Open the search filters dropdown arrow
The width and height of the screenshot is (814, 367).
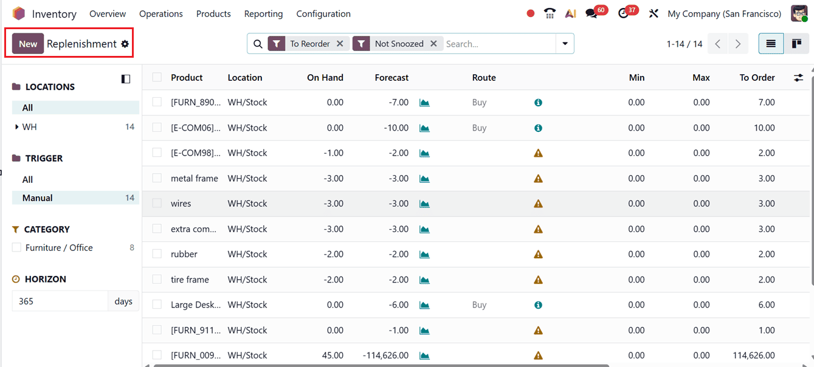[565, 43]
